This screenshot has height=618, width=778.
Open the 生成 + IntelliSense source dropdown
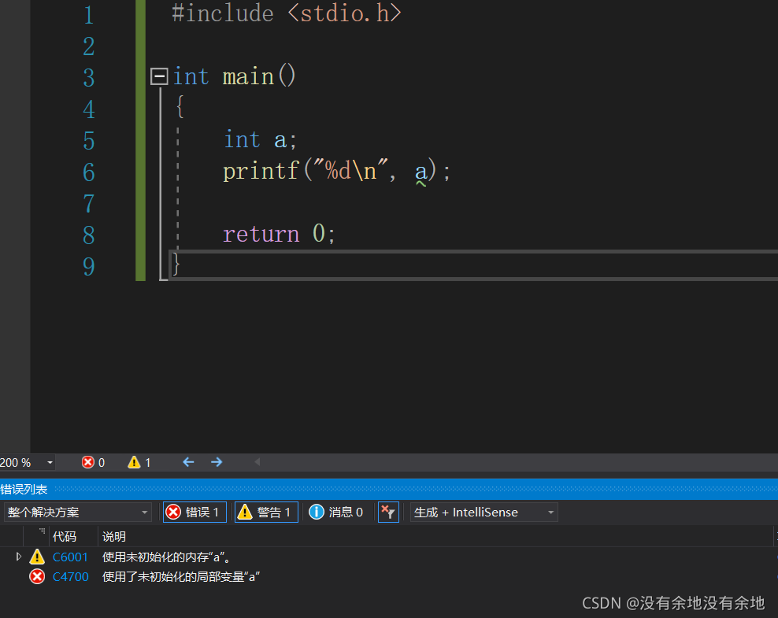[483, 512]
